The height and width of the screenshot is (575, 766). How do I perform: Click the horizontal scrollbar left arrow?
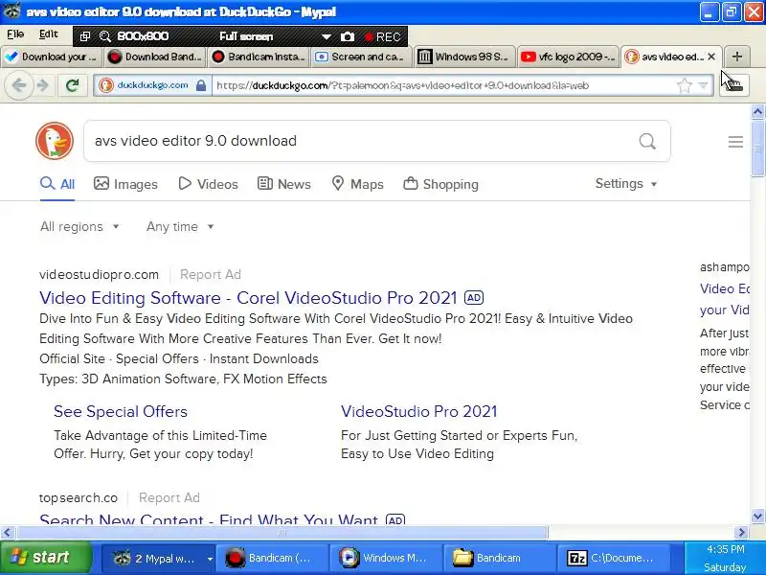(8, 532)
